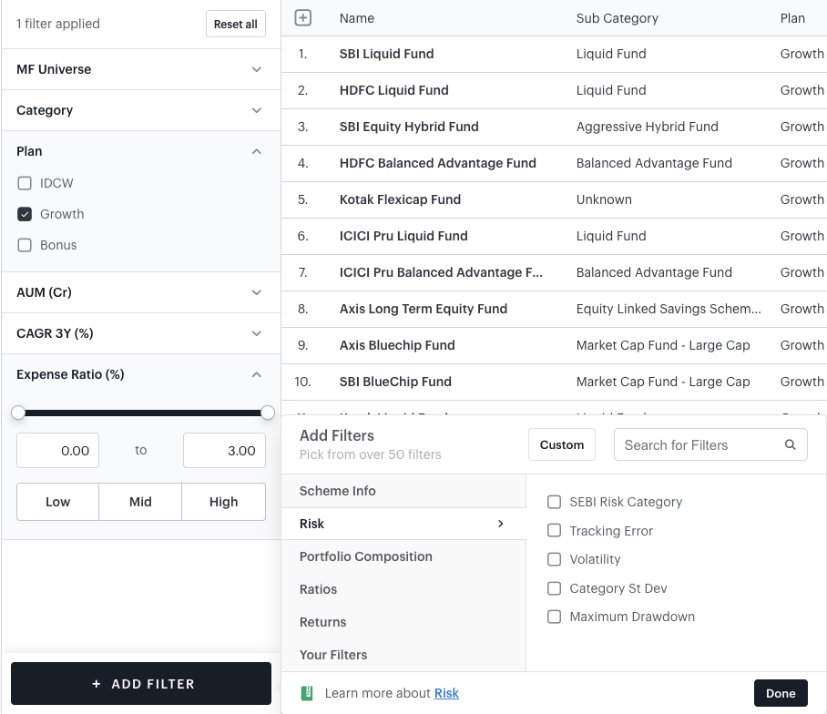827x714 pixels.
Task: Open Portfolio Composition filter category
Action: [x=403, y=556]
